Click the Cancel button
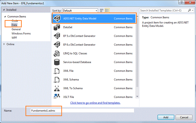The height and width of the screenshot is (123, 196). coord(184,117)
